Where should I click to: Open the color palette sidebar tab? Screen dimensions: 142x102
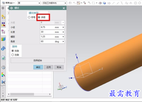click(3, 75)
